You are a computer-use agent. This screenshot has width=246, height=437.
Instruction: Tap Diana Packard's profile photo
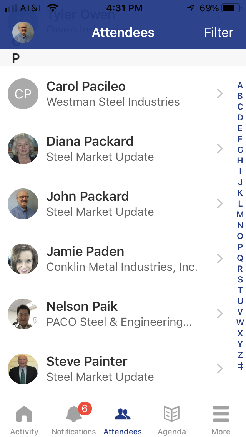point(23,149)
